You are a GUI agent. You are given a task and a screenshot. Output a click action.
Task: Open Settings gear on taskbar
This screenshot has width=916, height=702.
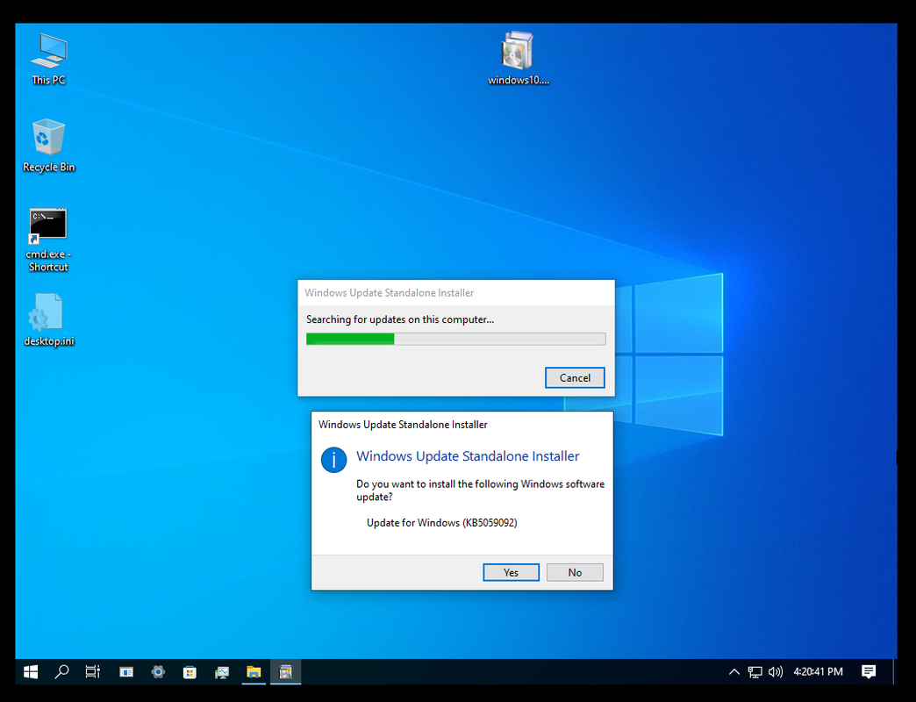[158, 671]
